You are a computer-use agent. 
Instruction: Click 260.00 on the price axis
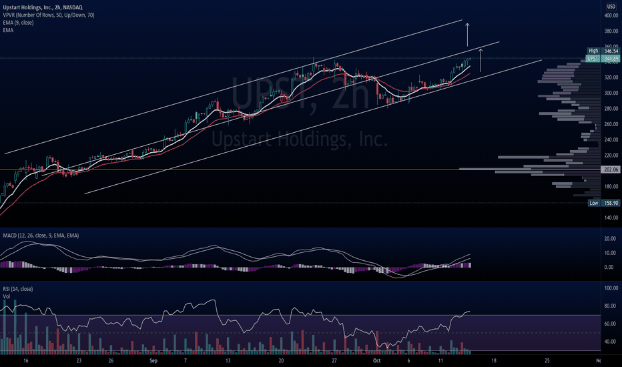611,124
